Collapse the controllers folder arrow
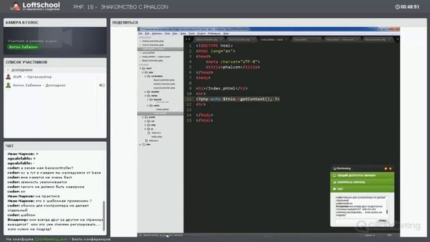Screen dimensions: 430x242 tap(145, 76)
